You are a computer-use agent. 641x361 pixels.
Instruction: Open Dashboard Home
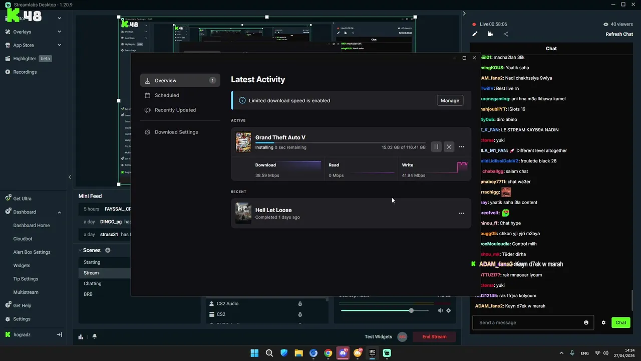pyautogui.click(x=32, y=226)
